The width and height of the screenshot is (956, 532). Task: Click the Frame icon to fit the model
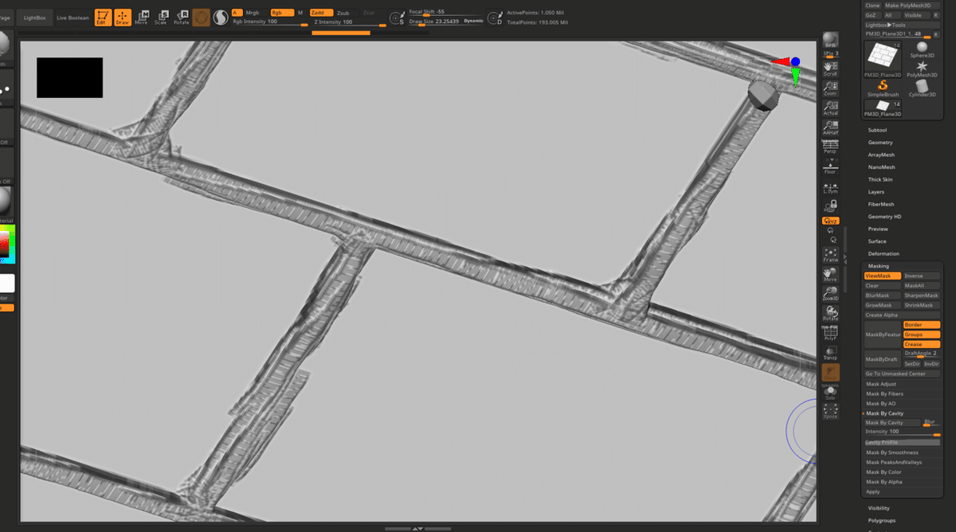(829, 253)
